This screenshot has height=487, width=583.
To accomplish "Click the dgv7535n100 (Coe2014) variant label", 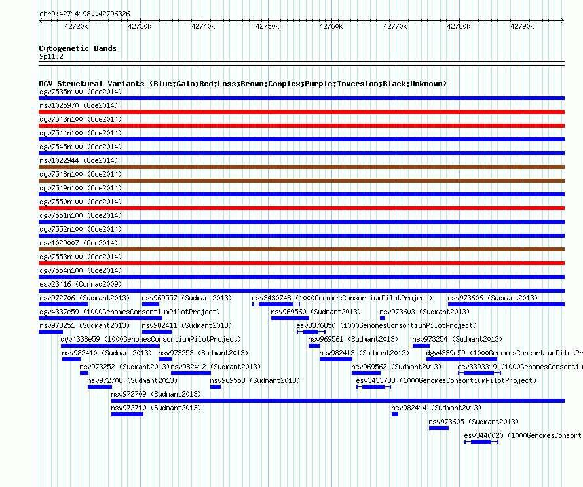I will tap(81, 92).
